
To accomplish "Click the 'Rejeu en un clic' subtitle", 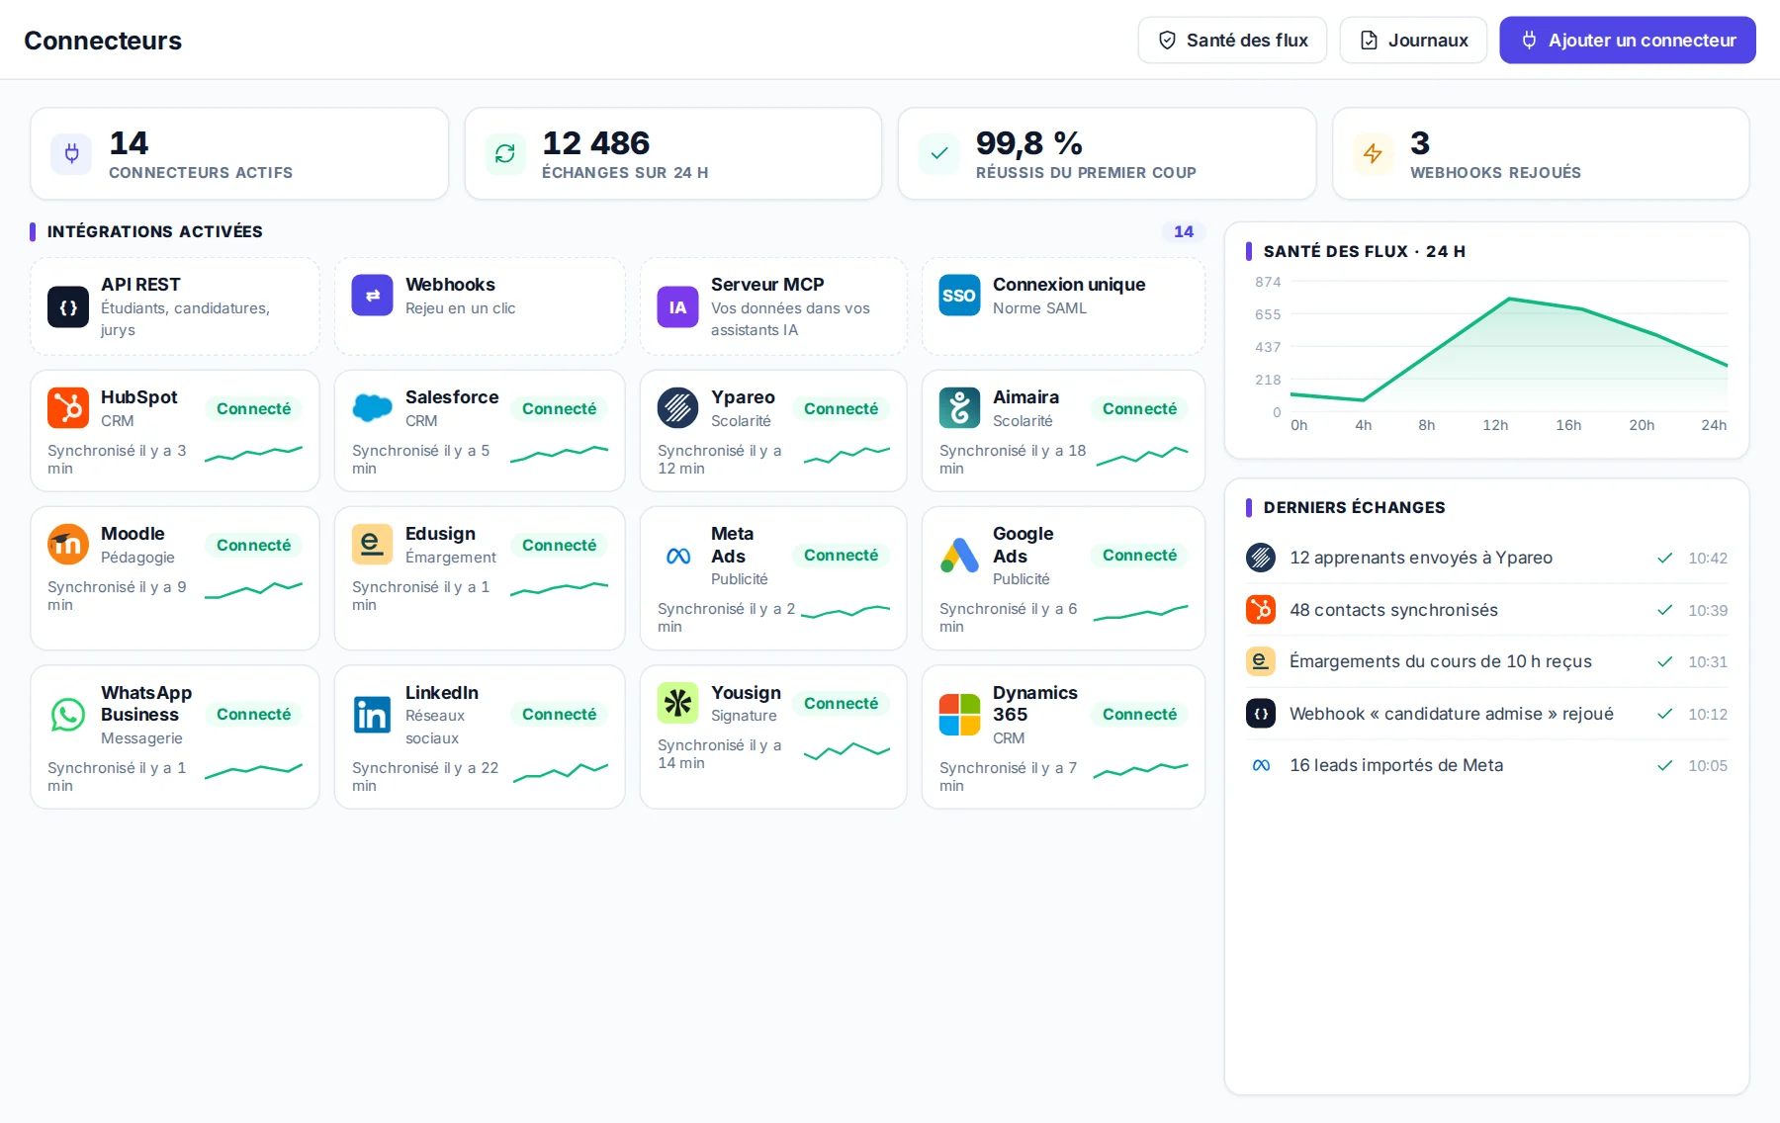I will [x=460, y=308].
